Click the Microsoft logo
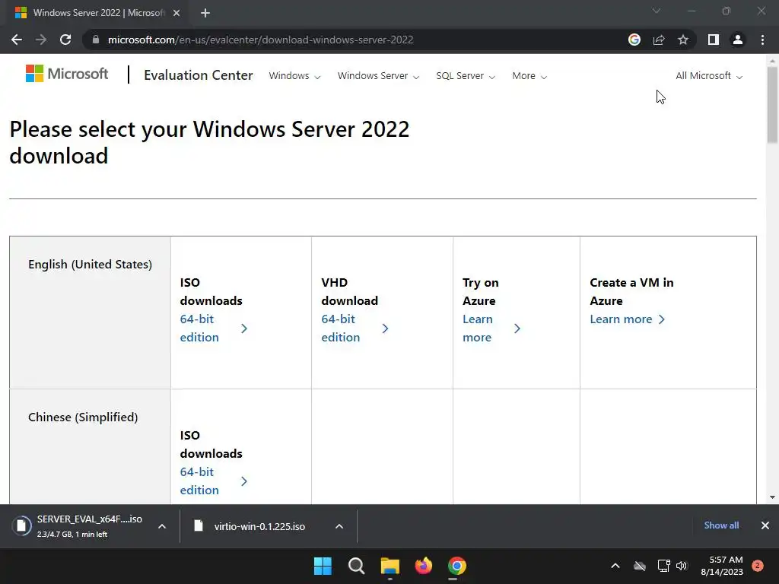This screenshot has width=779, height=584. (67, 74)
